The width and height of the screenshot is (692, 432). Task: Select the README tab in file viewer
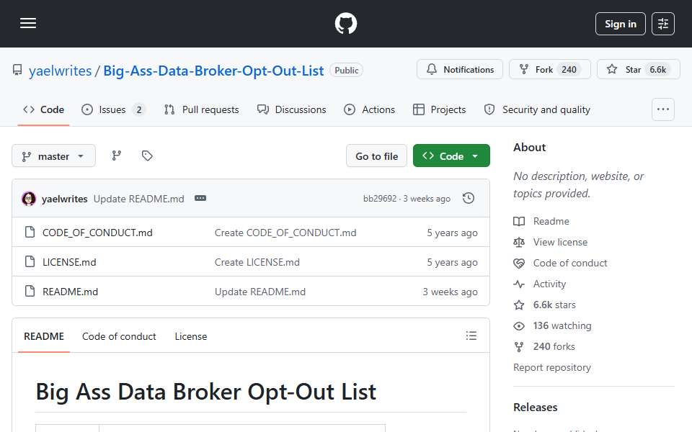[x=44, y=336]
